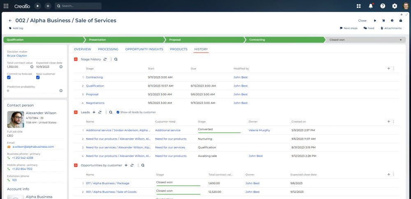Focus the global Search field
This screenshot has width=411, height=199.
click(78, 6)
